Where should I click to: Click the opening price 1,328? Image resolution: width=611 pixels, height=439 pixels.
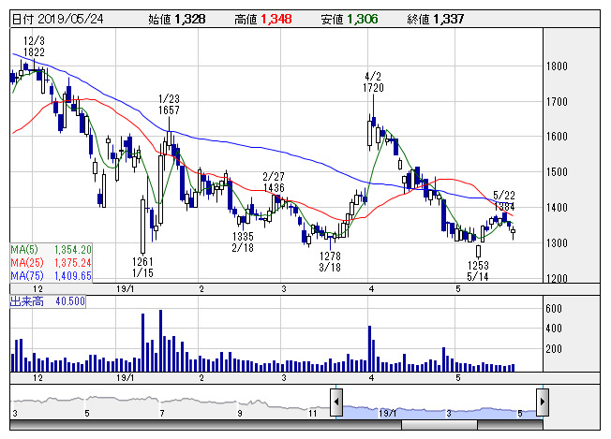(190, 19)
